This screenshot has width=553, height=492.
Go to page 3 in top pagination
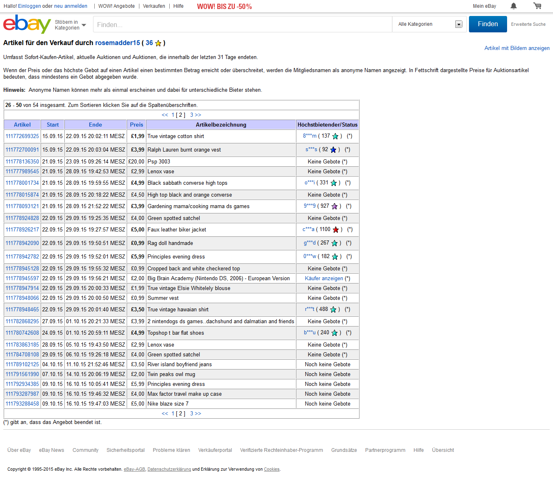point(191,115)
